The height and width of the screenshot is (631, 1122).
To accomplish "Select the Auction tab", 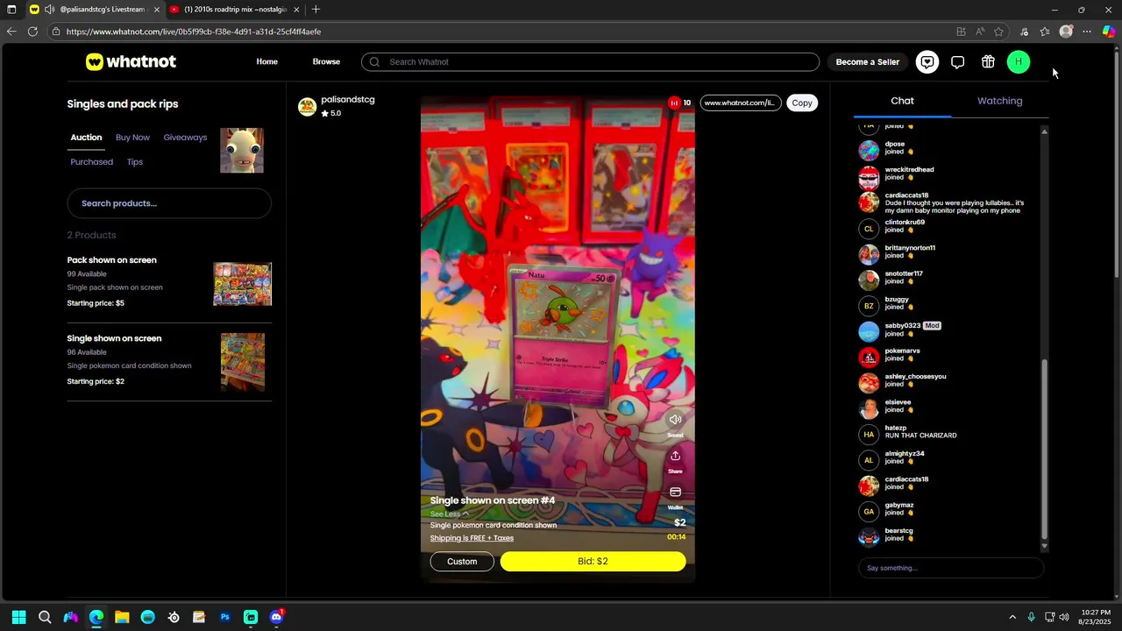I will (x=86, y=138).
